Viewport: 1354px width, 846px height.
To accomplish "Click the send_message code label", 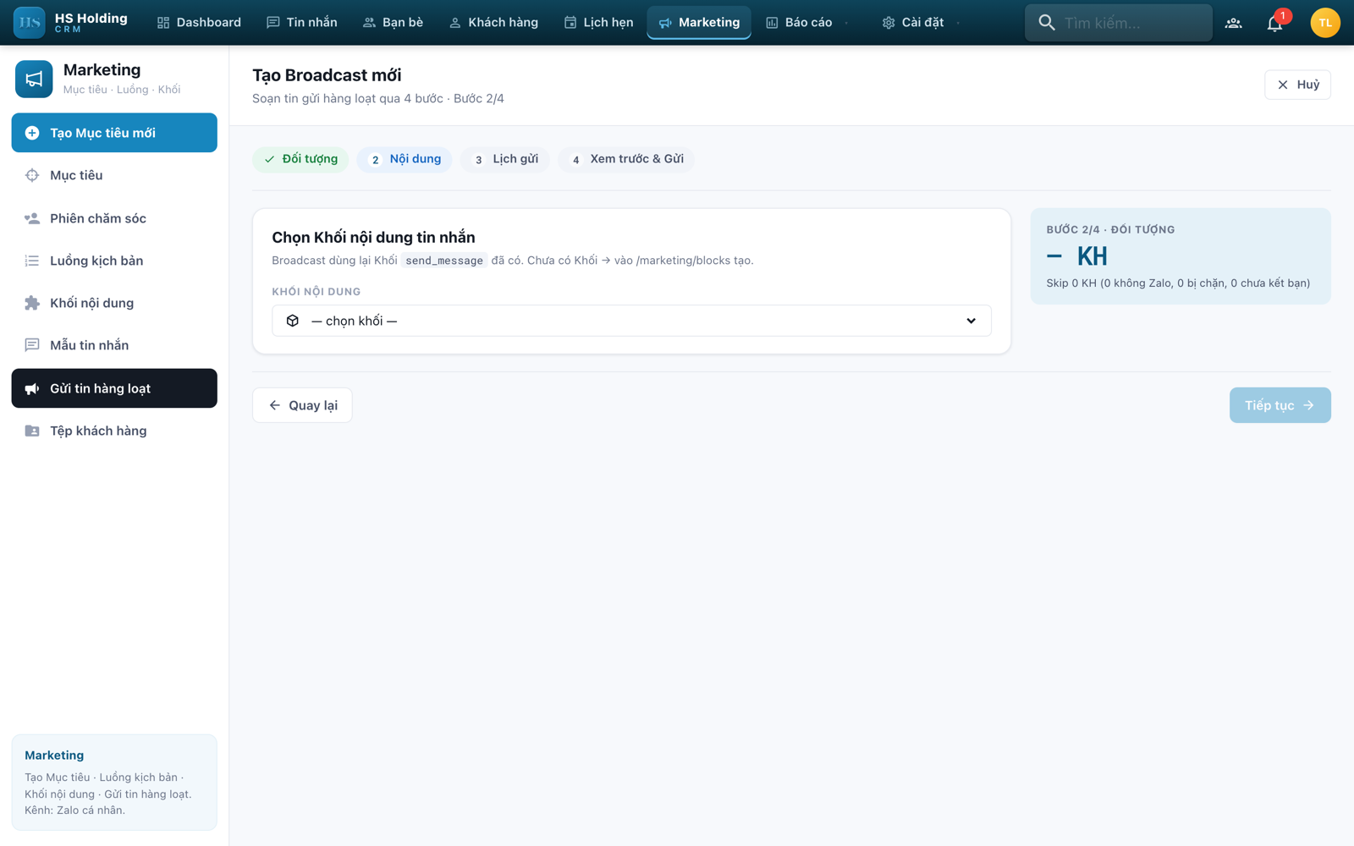I will click(444, 261).
